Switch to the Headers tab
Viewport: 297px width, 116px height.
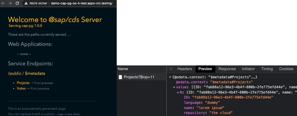[x=185, y=69]
